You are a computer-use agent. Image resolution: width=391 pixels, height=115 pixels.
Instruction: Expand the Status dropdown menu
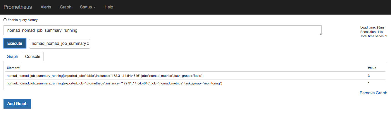click(88, 7)
